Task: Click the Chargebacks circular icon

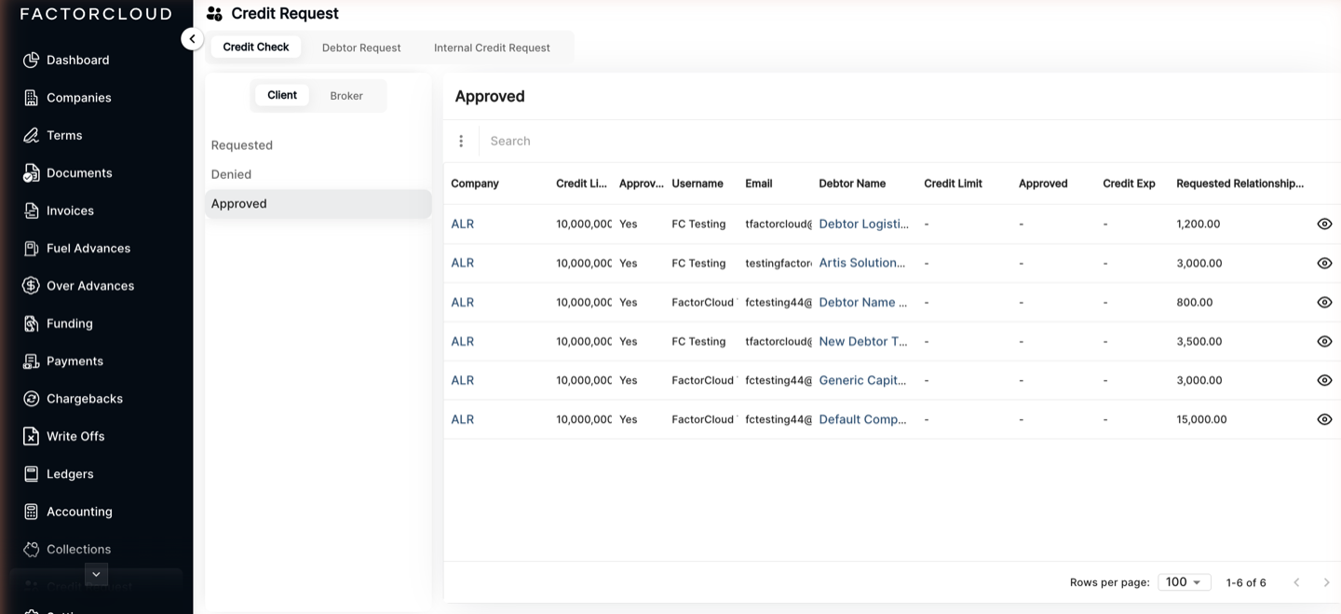Action: click(31, 399)
